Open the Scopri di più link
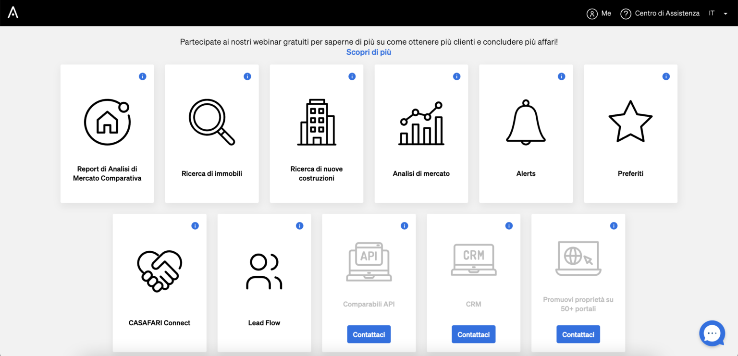 [369, 52]
